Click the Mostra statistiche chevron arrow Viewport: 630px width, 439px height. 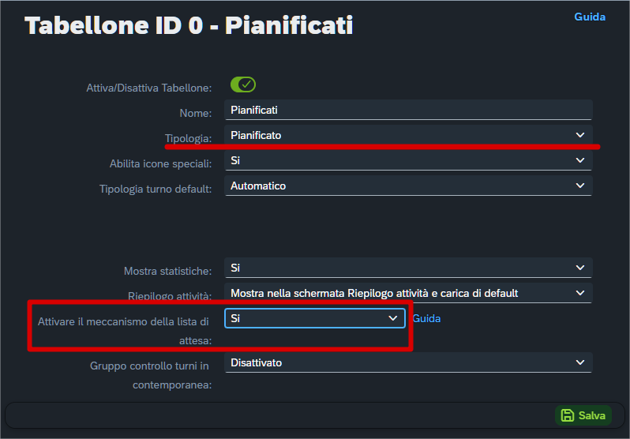[x=580, y=268]
